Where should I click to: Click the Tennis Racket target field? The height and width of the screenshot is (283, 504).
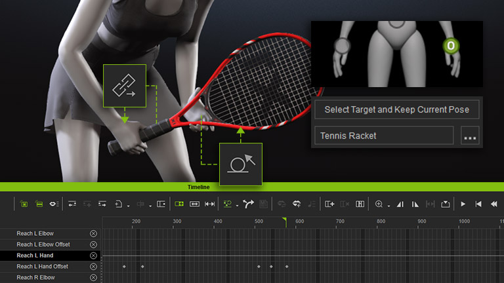[384, 136]
